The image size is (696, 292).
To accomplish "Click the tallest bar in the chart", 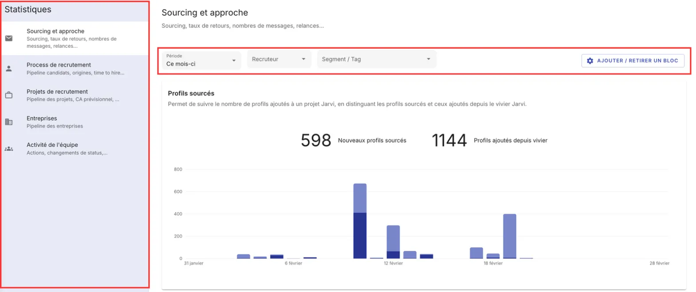I will coord(360,221).
